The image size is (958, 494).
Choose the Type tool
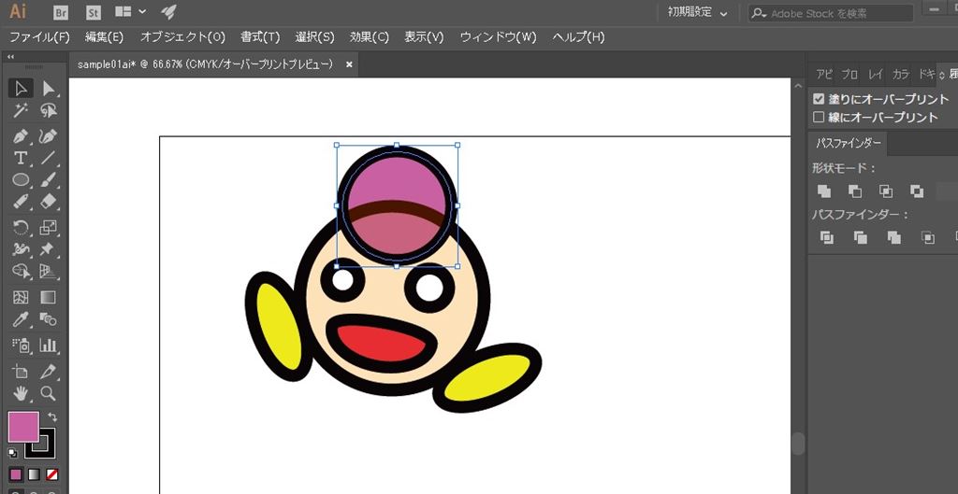click(x=21, y=157)
